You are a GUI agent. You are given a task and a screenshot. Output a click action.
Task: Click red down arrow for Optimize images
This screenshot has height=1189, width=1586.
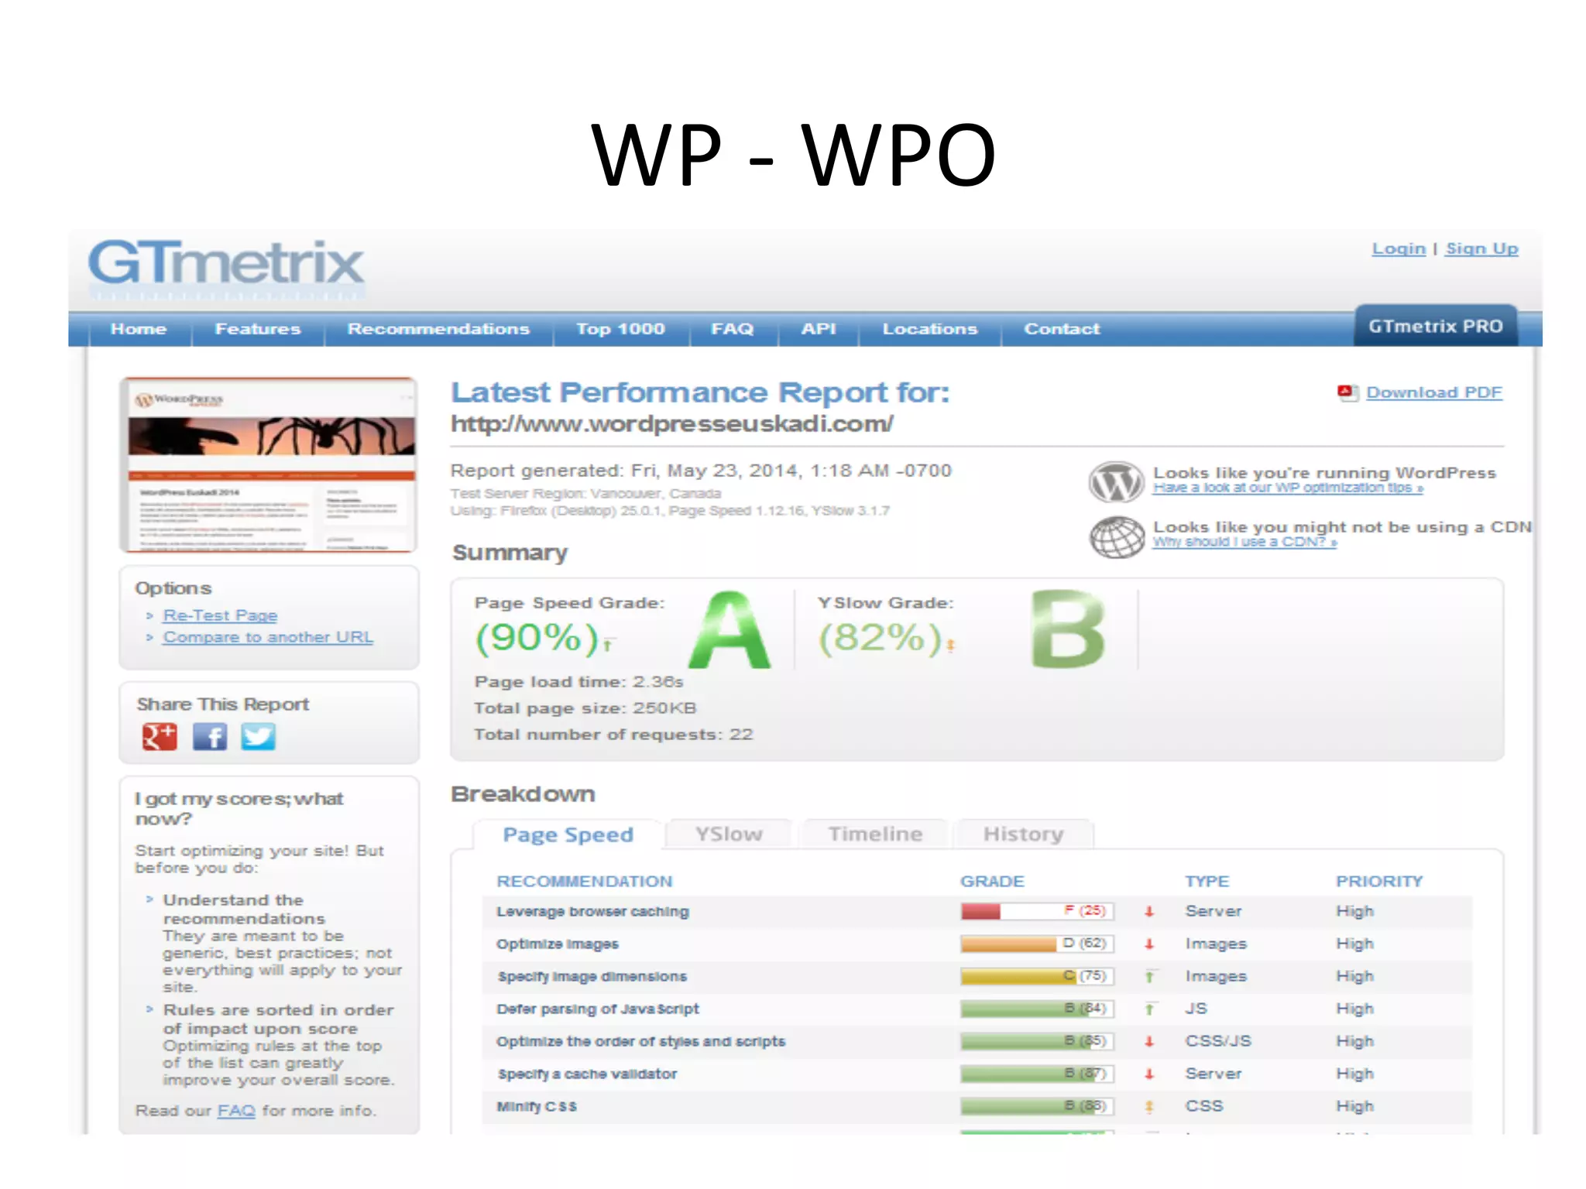tap(1149, 944)
